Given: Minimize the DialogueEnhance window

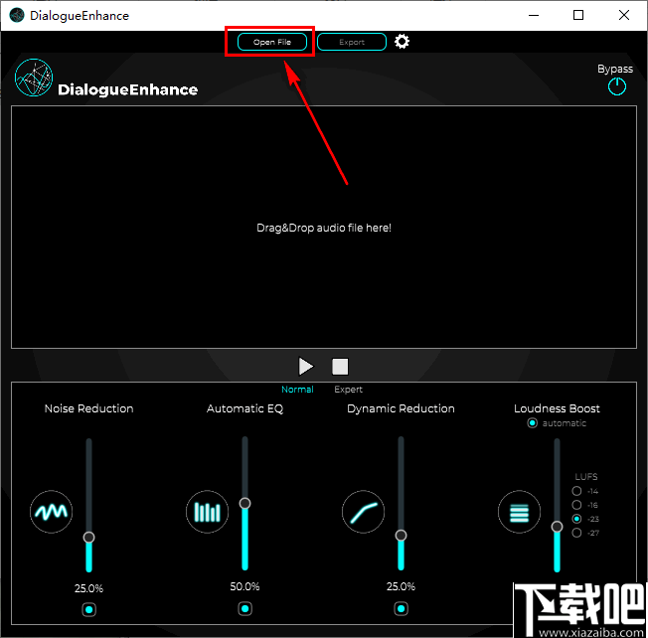Looking at the screenshot, I should click(x=534, y=15).
